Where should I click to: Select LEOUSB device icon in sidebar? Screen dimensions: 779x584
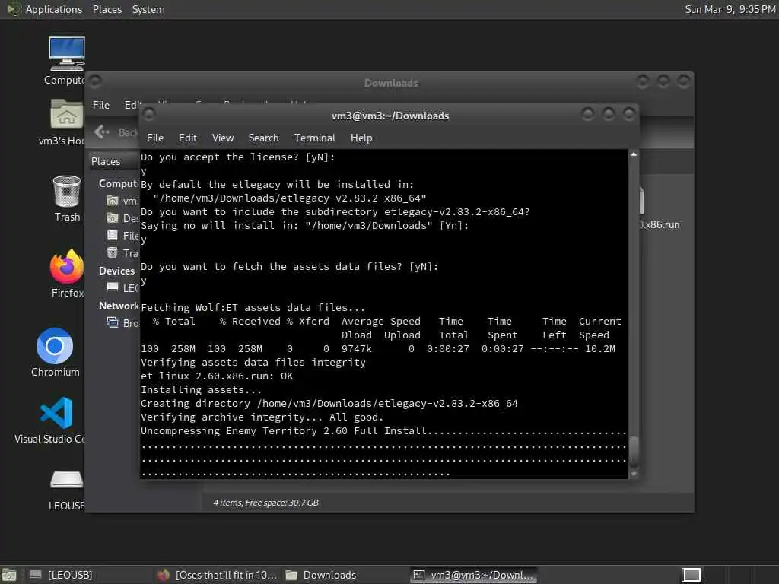click(x=113, y=287)
